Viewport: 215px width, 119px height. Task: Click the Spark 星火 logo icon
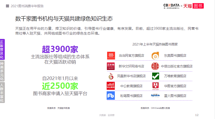click(x=155, y=95)
